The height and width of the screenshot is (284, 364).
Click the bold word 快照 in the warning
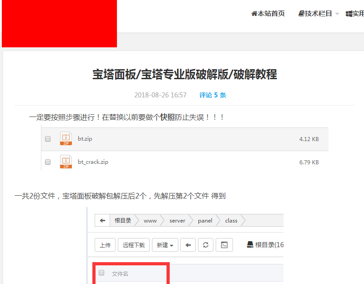click(167, 117)
